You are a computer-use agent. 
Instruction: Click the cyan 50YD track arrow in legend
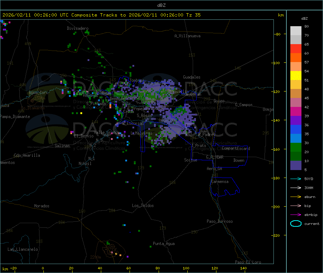pos(296,179)
